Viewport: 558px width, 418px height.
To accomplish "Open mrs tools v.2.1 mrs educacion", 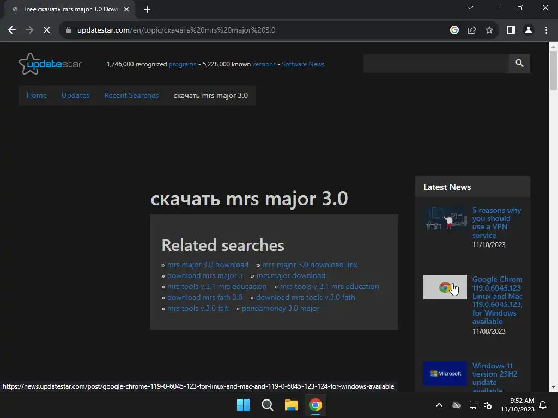I will tap(217, 286).
